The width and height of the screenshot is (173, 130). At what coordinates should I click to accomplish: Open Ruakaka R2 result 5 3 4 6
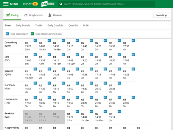(x=44, y=117)
